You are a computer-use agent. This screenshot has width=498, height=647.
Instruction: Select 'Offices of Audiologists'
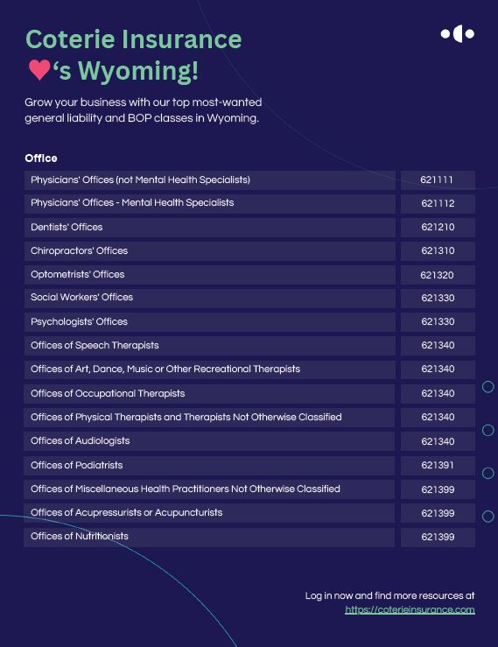point(209,441)
